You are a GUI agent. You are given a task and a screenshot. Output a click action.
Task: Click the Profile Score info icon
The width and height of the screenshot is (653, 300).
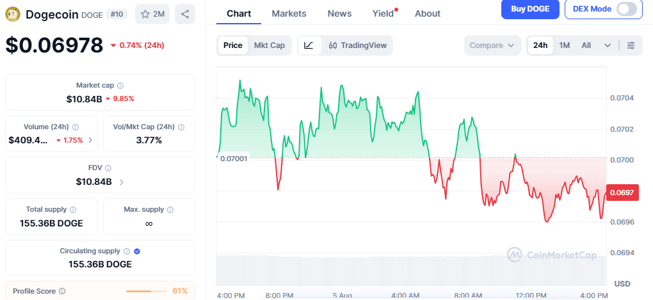click(x=62, y=291)
